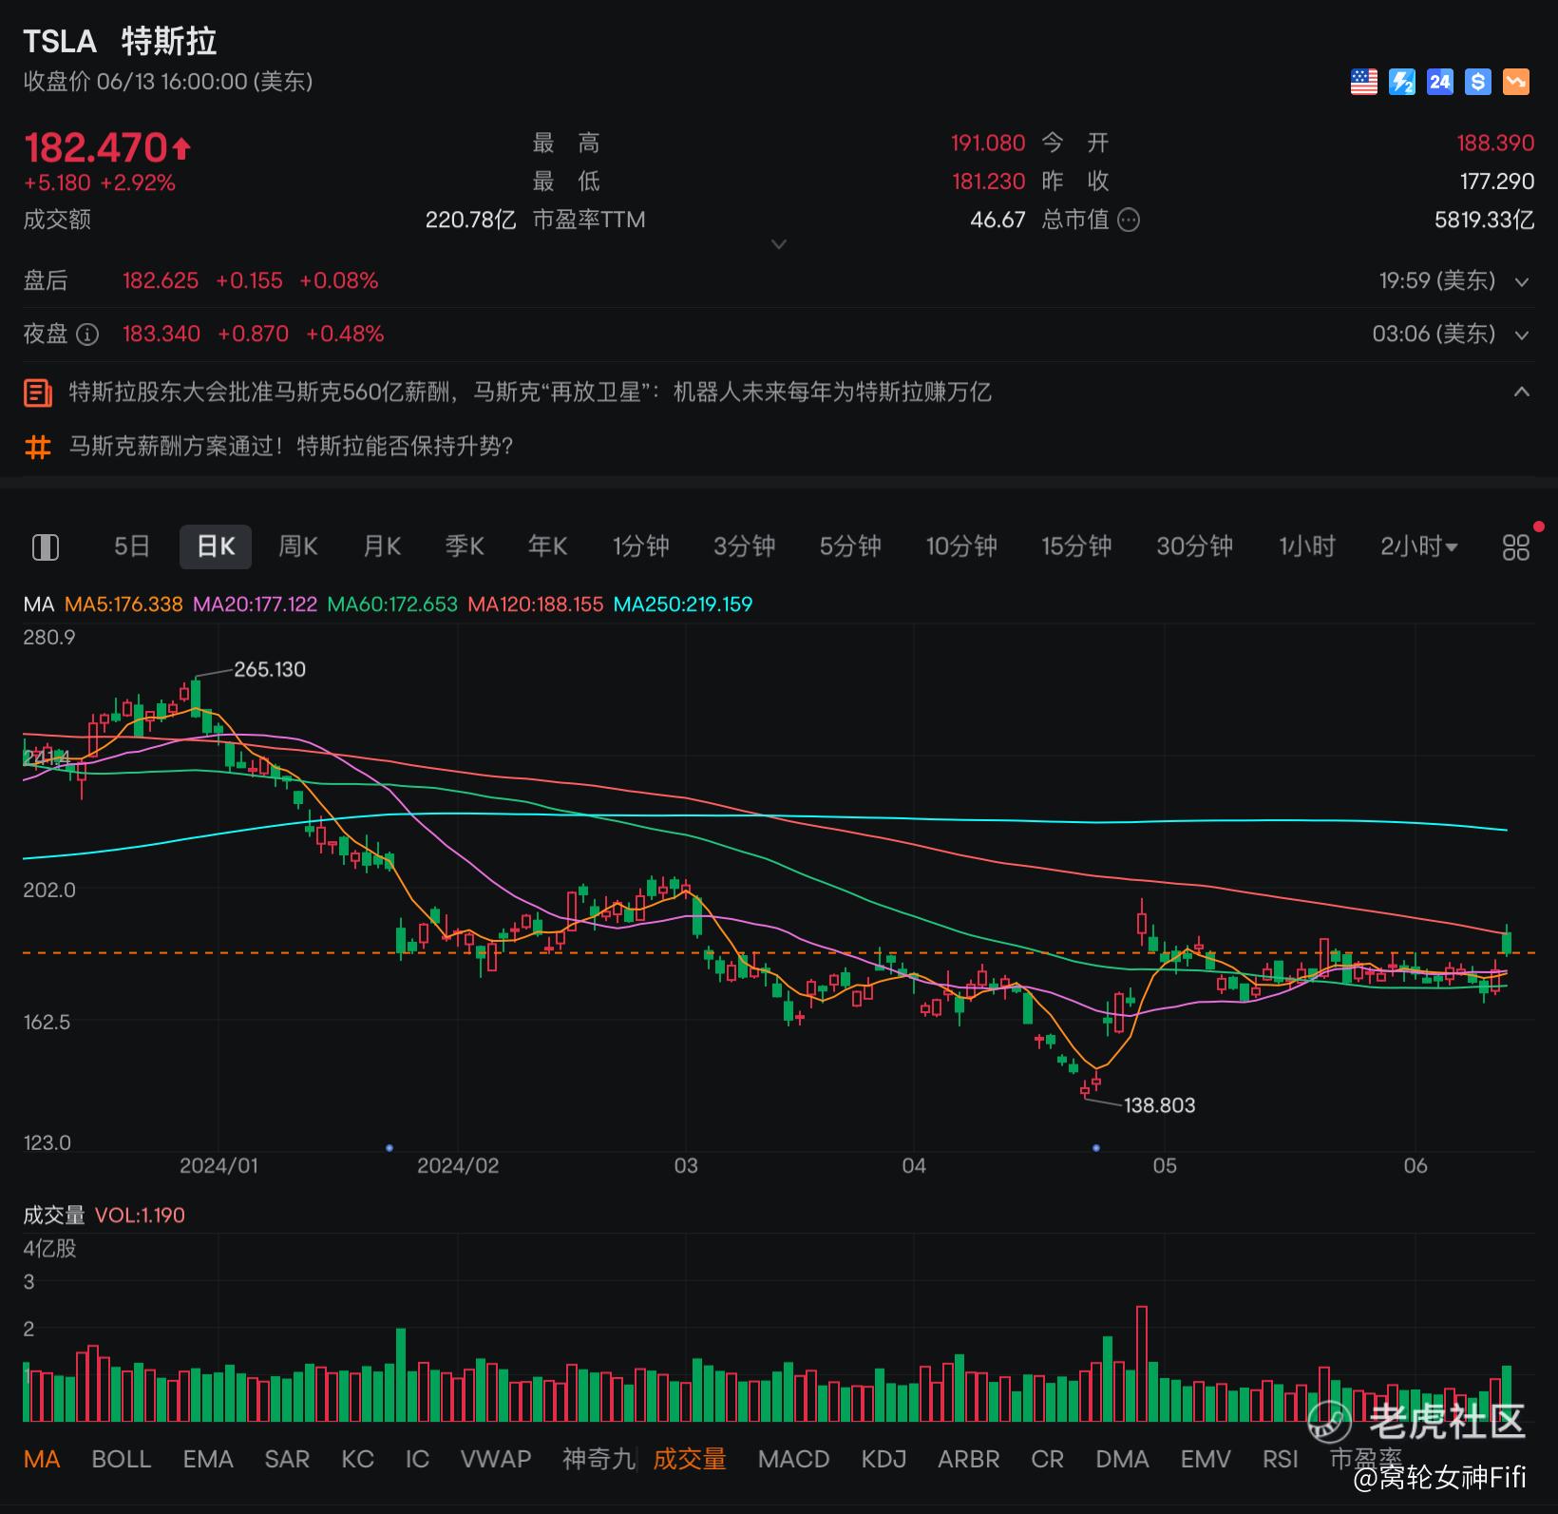Click the MA120:188.155 legend value

coord(536,604)
